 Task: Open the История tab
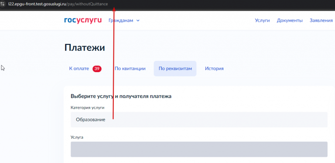tap(214, 69)
